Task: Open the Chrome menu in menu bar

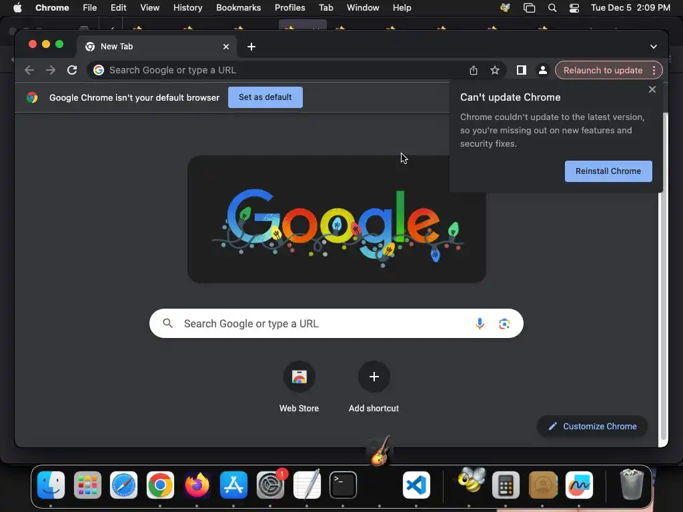Action: click(x=52, y=7)
